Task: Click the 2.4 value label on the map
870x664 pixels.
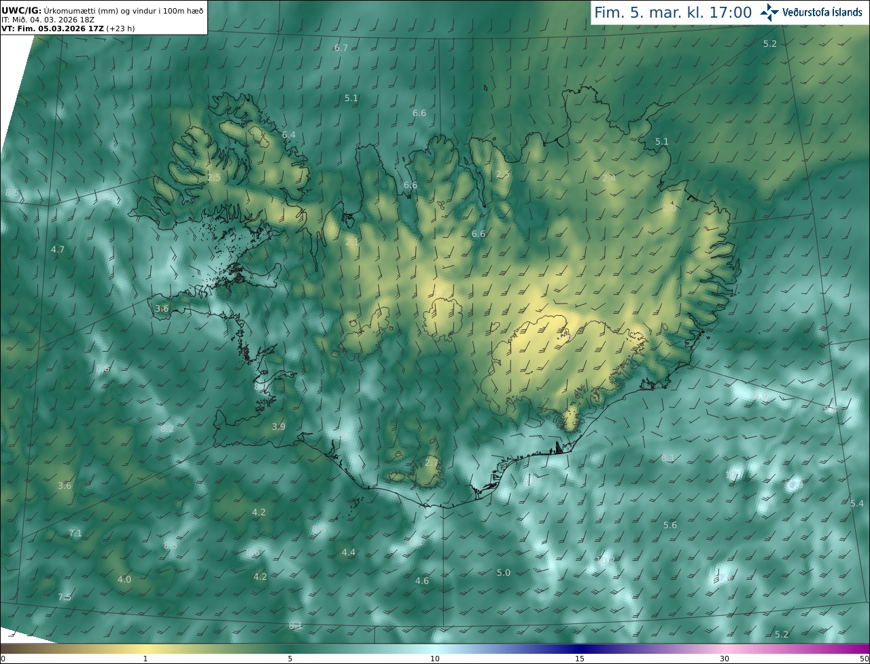Action: click(609, 178)
